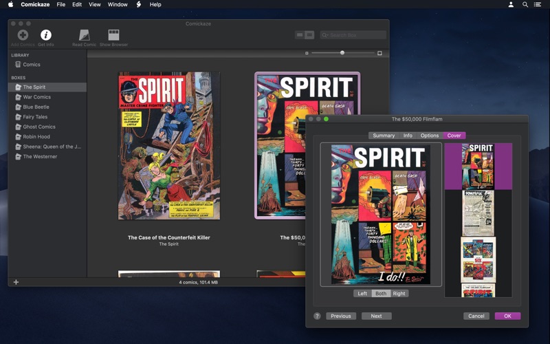Click the Counterfeit Killer title text
The height and width of the screenshot is (344, 550).
[x=168, y=237]
